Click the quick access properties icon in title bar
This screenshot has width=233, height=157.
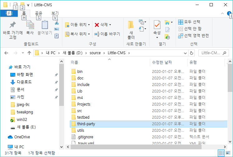(16, 5)
